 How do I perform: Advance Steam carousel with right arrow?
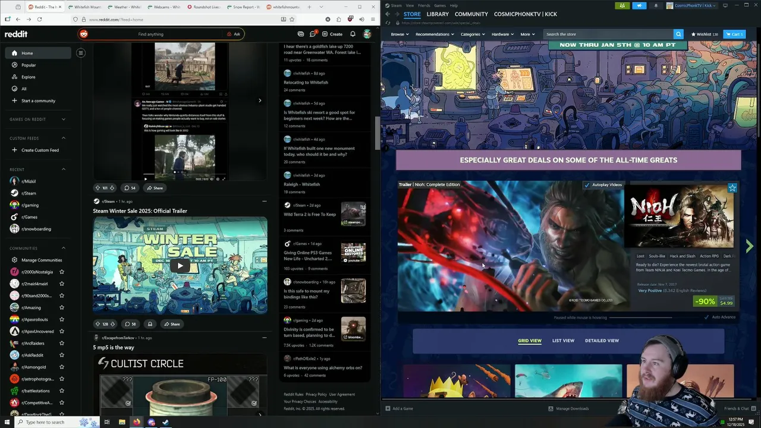[x=749, y=246]
